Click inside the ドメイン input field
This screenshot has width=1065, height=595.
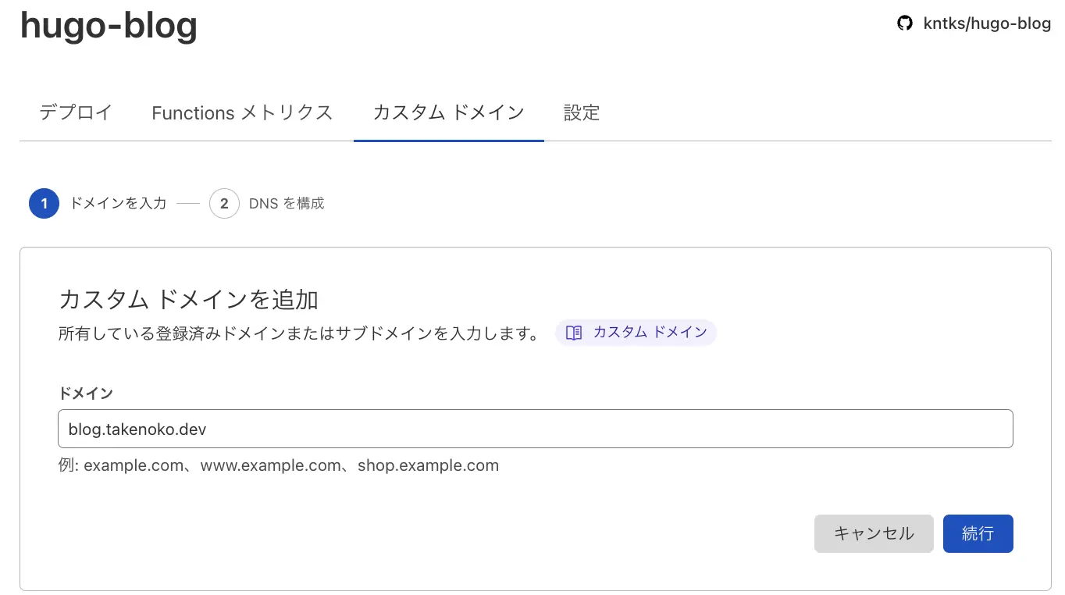pyautogui.click(x=535, y=429)
